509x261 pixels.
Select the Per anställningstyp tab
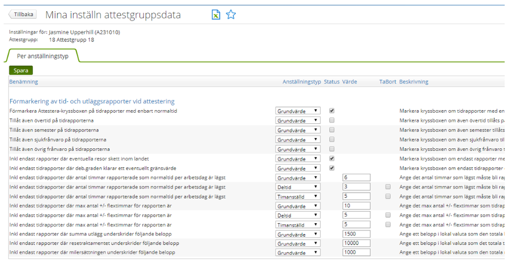click(x=43, y=56)
